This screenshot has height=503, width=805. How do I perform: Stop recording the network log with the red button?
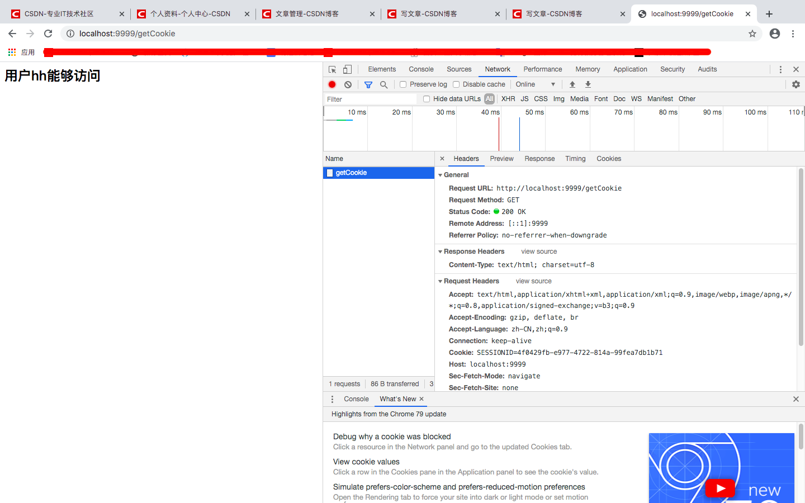pyautogui.click(x=332, y=84)
